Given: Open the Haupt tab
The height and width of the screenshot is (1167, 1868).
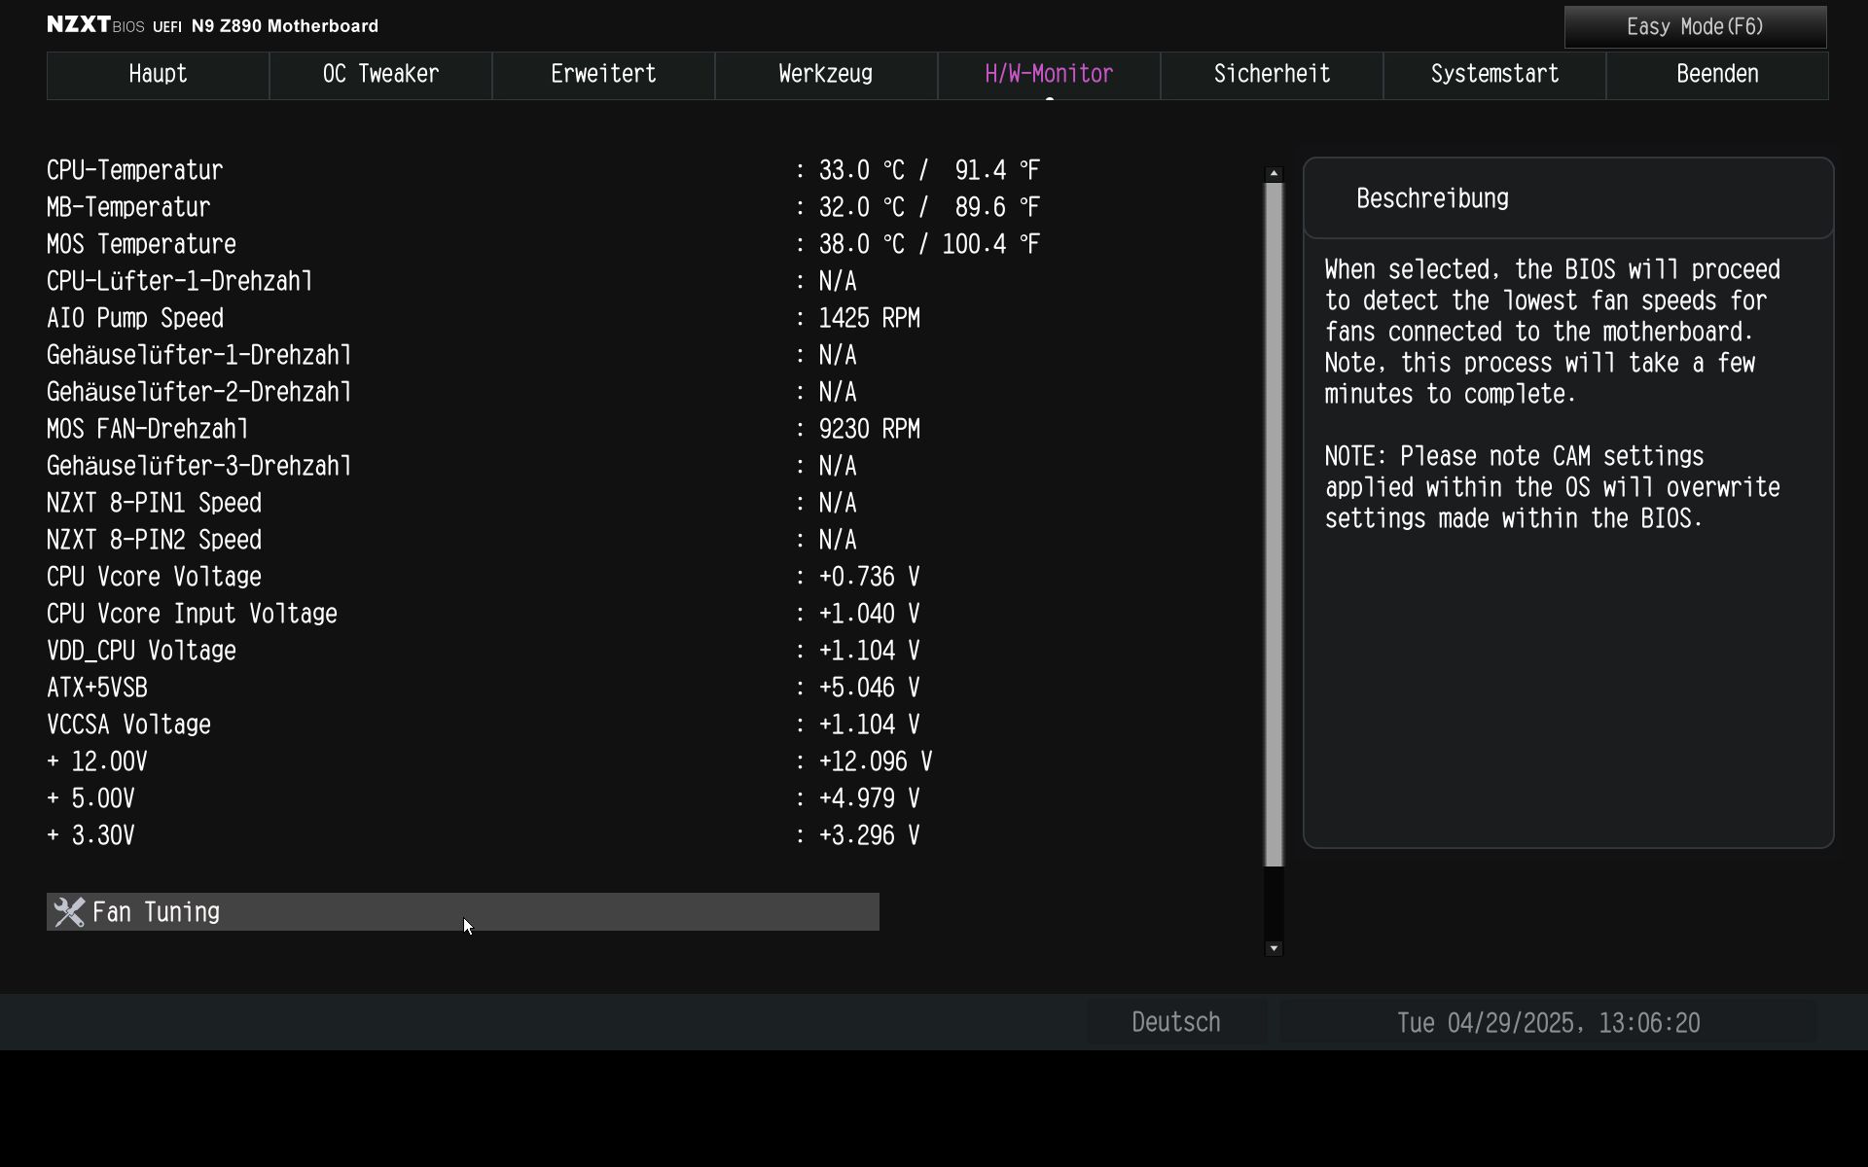Looking at the screenshot, I should click(158, 75).
